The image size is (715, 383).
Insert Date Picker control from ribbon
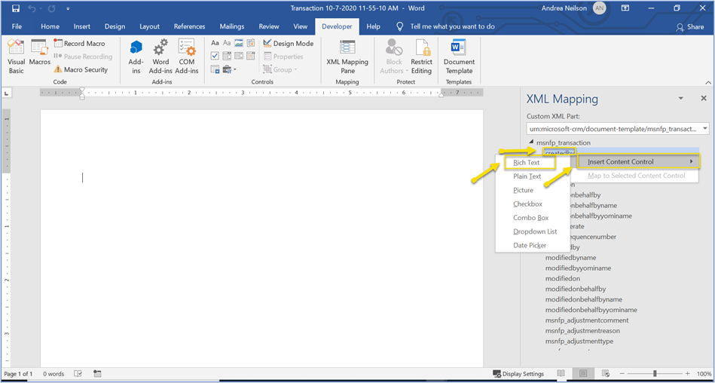click(250, 56)
